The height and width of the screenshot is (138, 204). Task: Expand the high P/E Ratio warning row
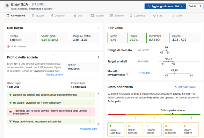(x=51, y=112)
